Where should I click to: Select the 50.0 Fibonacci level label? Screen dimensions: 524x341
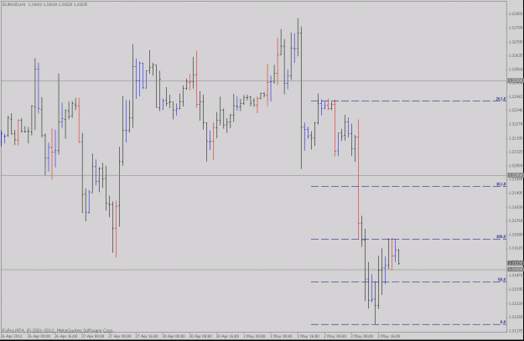click(501, 279)
